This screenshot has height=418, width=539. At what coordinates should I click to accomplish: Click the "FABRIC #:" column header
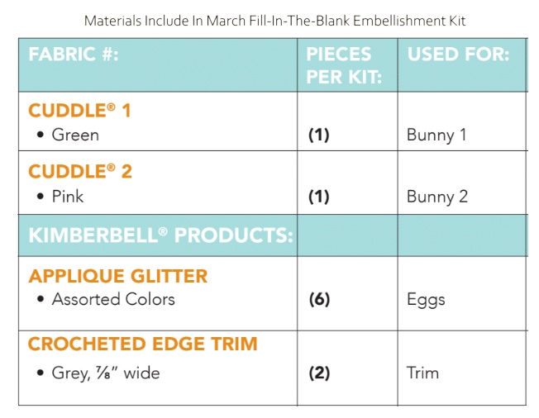click(x=73, y=55)
